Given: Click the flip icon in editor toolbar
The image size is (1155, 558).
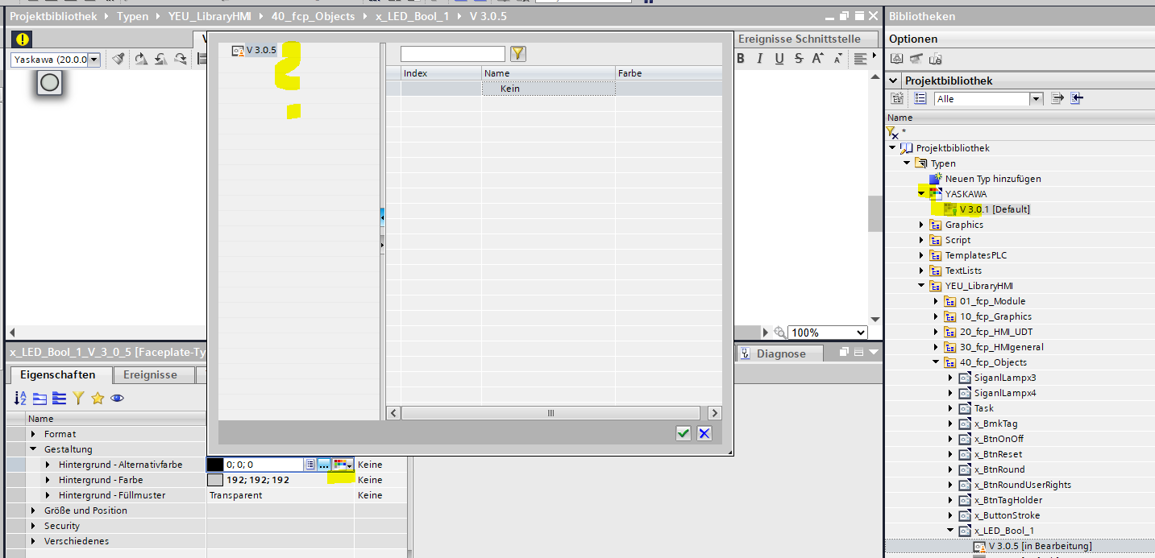Looking at the screenshot, I should 181,59.
